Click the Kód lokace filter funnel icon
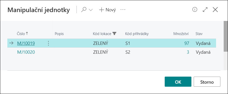228x94 pixels. click(x=115, y=34)
